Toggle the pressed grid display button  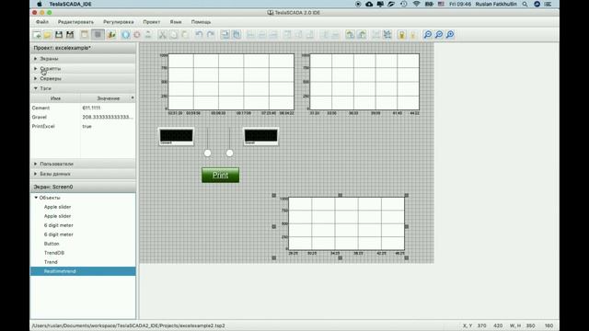98,35
